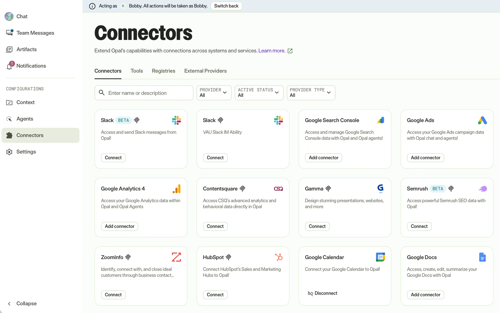Open the Agents sparkle icon

pos(9,119)
